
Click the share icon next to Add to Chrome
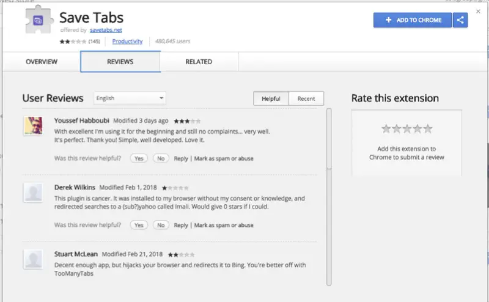click(460, 20)
